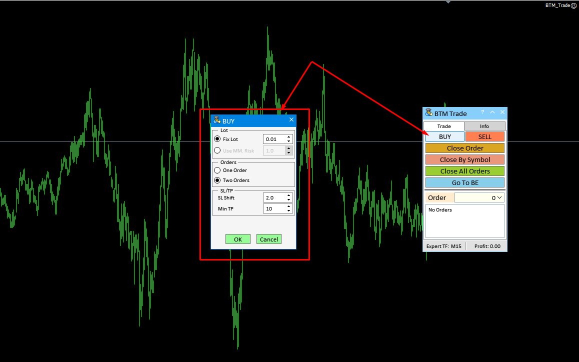Select the Fix Lot radio button

coord(217,139)
